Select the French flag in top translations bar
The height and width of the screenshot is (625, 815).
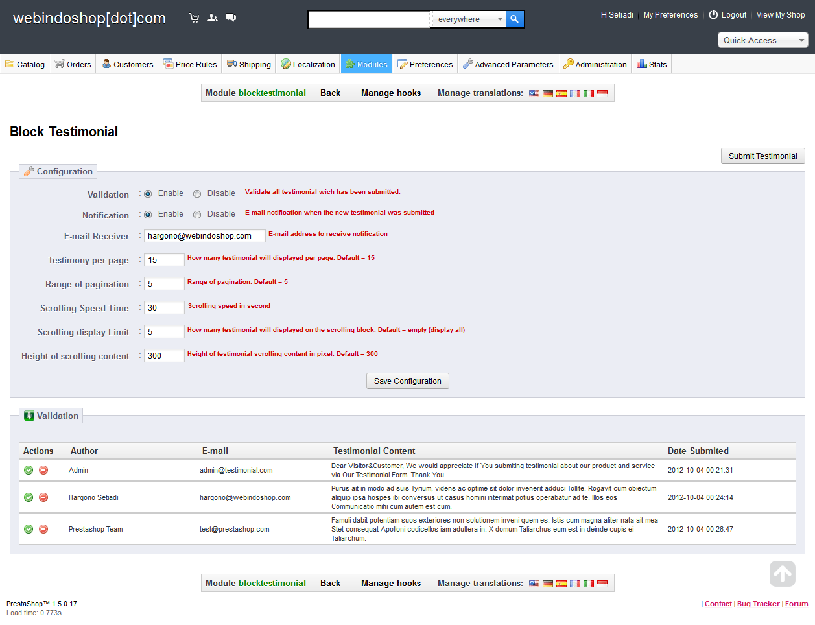click(x=575, y=93)
